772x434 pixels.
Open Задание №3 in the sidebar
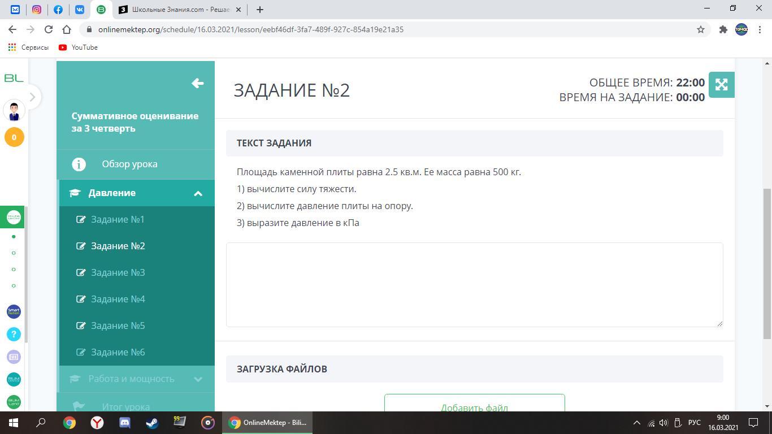[x=118, y=272]
